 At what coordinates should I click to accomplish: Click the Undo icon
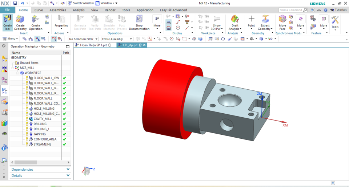pos(22,3)
